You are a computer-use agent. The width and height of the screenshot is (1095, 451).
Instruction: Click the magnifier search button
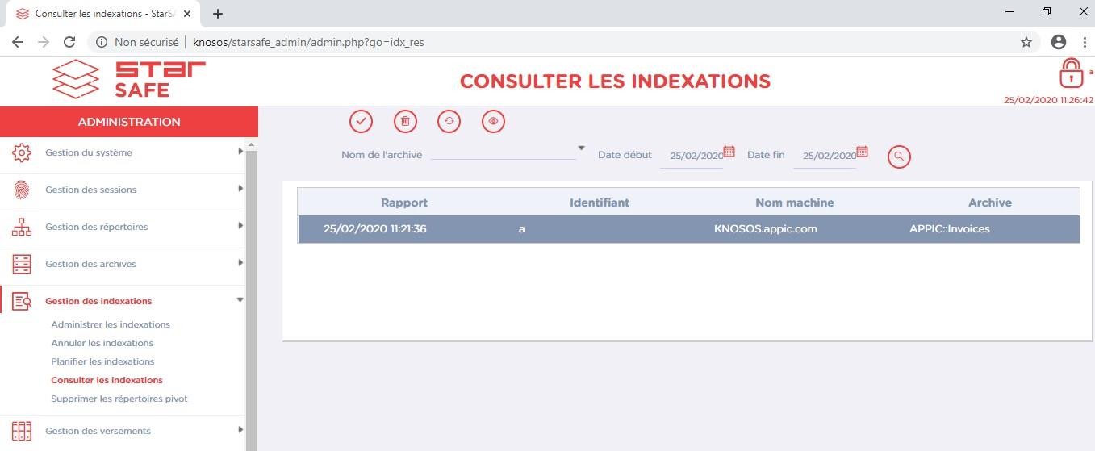[x=899, y=157]
